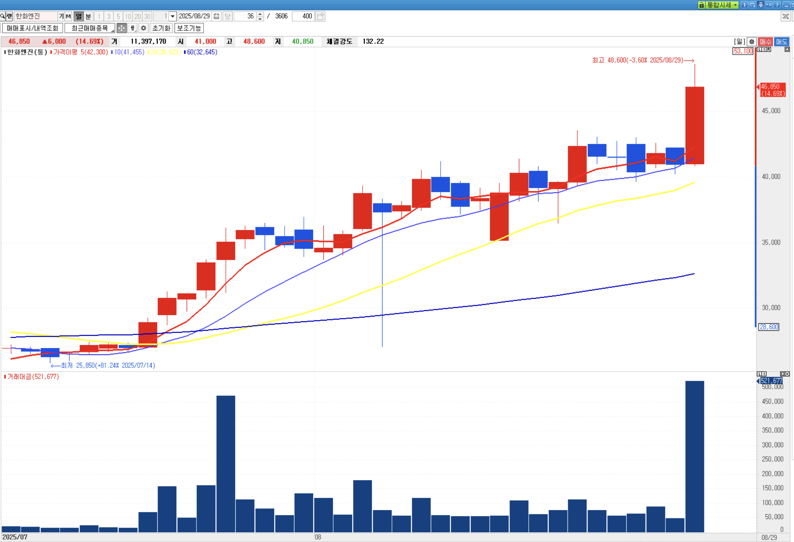The width and height of the screenshot is (794, 542).
Task: Open 매매표시/내역조회 menu
Action: tap(32, 28)
